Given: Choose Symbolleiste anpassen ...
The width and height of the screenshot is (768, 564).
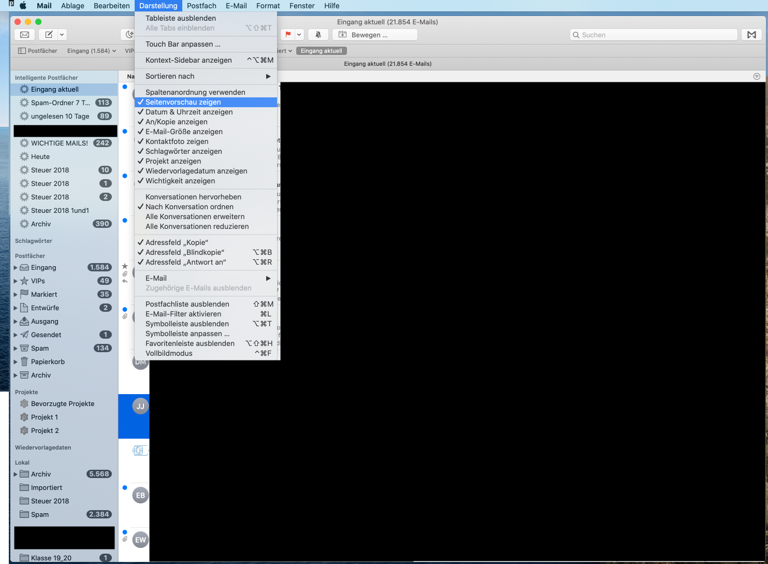Looking at the screenshot, I should 206,334.
